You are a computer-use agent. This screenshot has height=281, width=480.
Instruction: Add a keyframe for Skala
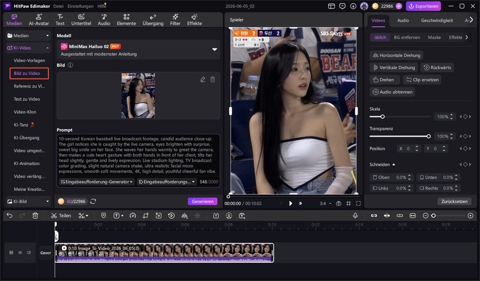click(x=466, y=116)
